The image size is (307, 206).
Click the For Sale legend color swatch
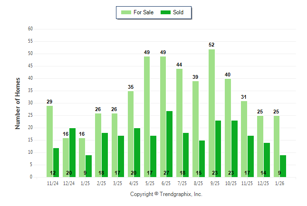[126, 12]
